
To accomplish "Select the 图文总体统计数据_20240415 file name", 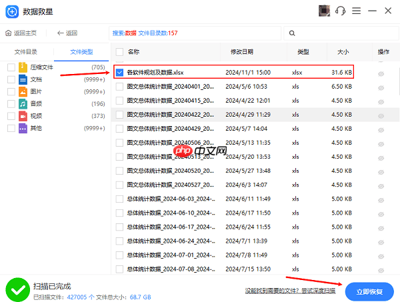I will click(x=171, y=101).
